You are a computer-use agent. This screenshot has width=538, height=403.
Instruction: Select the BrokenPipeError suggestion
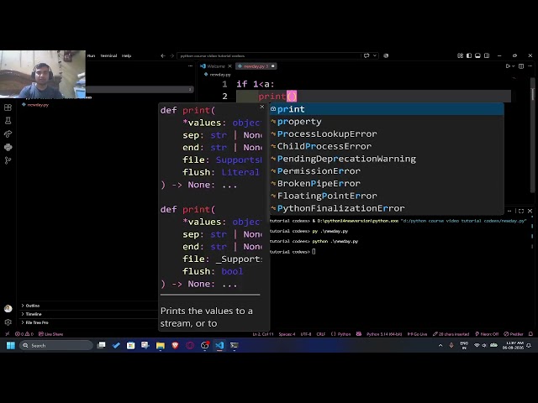pos(387,183)
